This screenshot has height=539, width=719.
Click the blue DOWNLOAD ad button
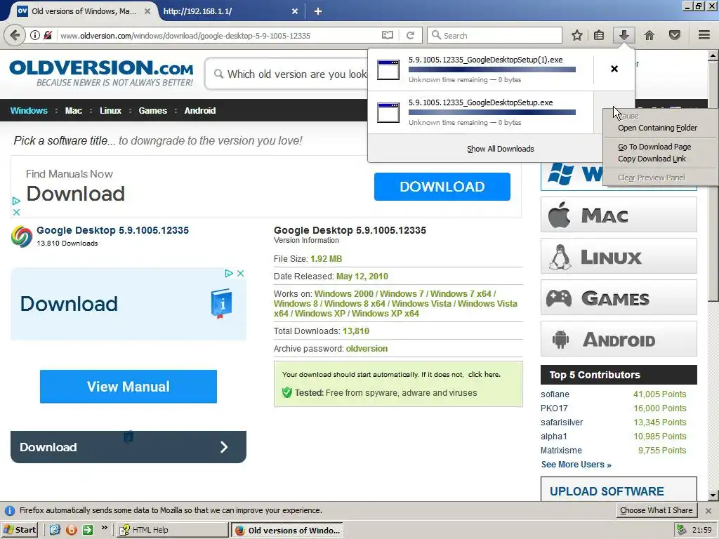coord(442,187)
